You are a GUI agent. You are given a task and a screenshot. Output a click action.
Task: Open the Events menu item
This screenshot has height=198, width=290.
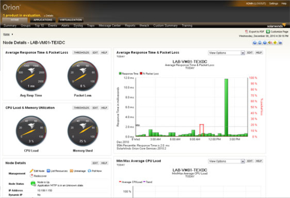(x=53, y=26)
